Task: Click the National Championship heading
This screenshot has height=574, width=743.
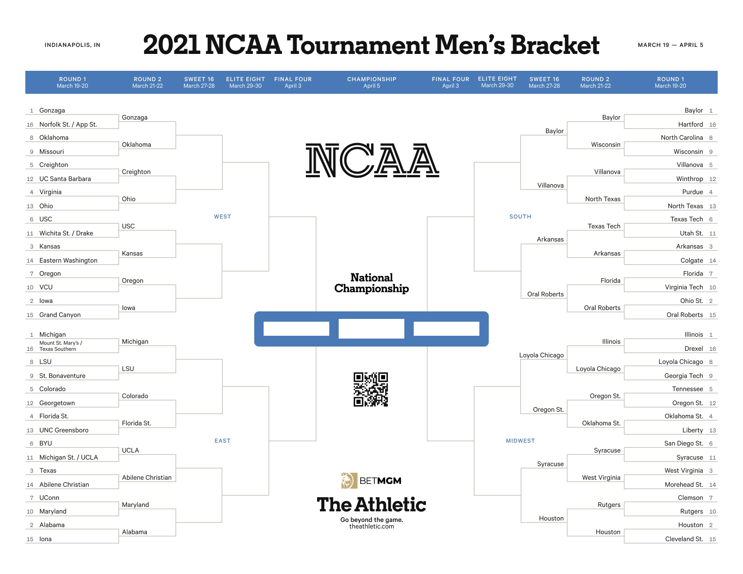Action: tap(371, 283)
